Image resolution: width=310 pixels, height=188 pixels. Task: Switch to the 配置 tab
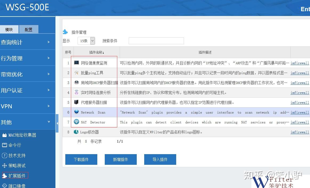pos(29,29)
